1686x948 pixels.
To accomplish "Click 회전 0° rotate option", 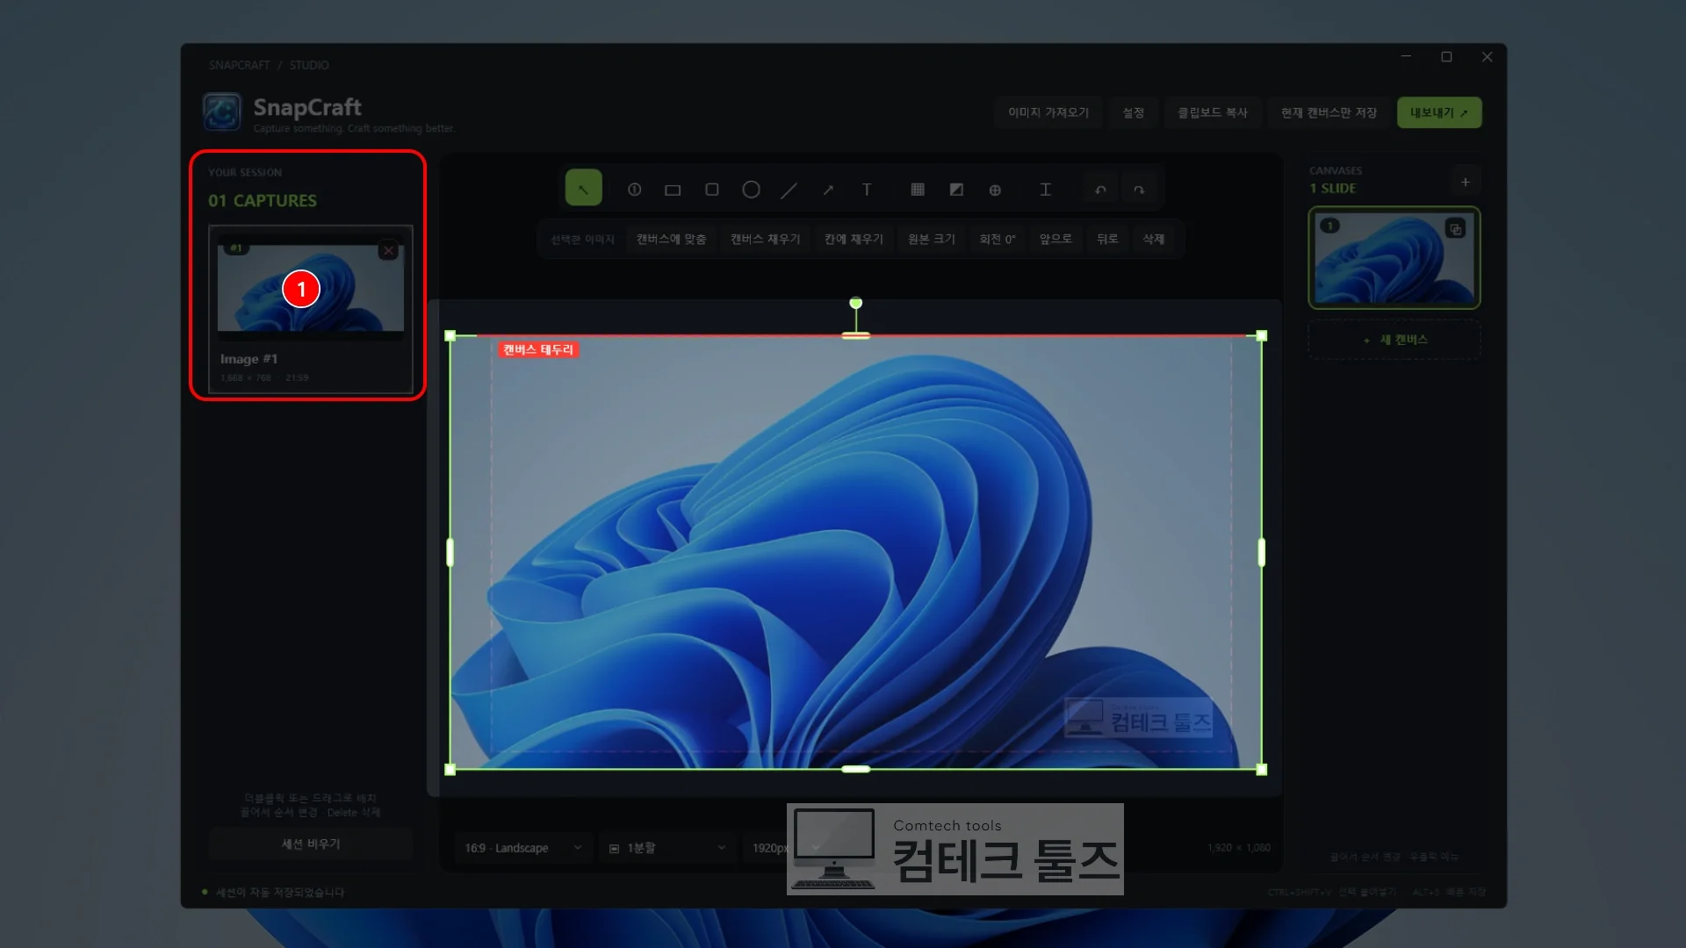I will [997, 239].
